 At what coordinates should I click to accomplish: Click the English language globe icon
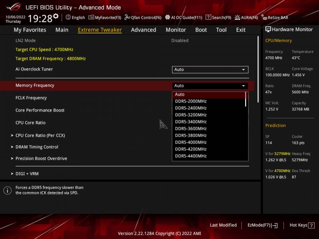(x=68, y=17)
